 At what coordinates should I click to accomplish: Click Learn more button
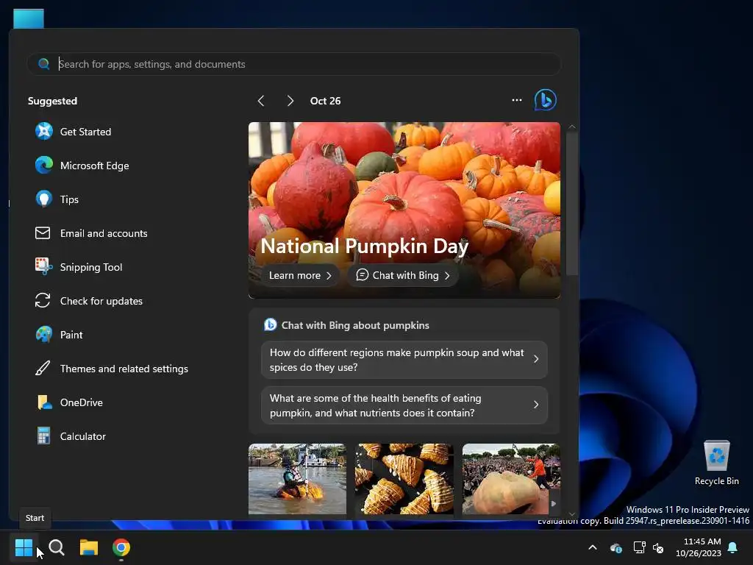click(x=300, y=275)
